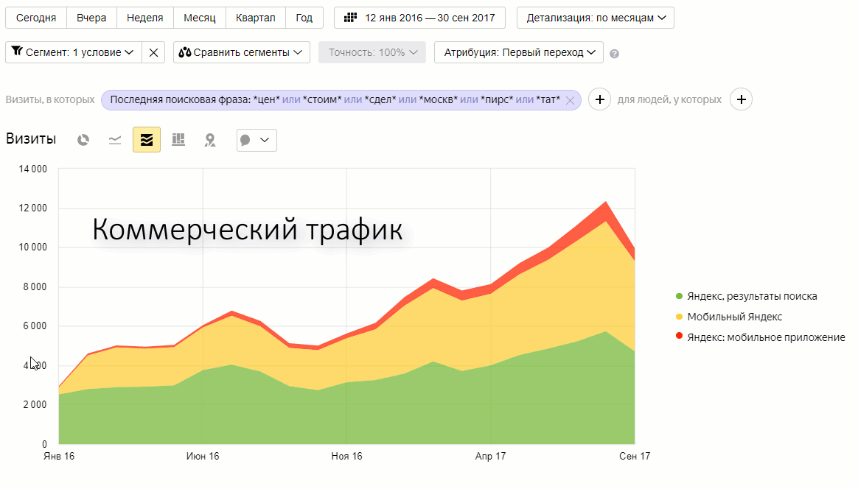Switch to column chart view icon
This screenshot has width=858, height=489.
(178, 140)
